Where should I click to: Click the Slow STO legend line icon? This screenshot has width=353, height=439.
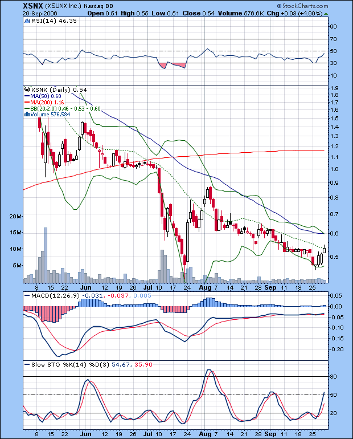coord(26,364)
